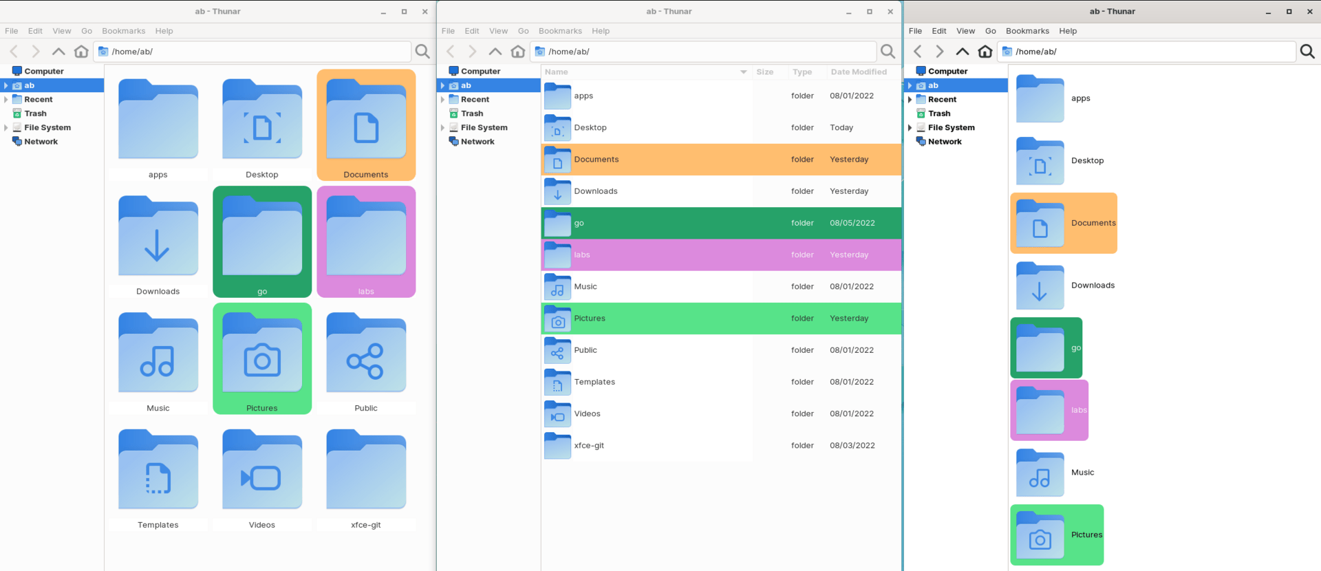Select the xfce-git row in middle window list
Image resolution: width=1321 pixels, height=571 pixels.
pos(721,446)
